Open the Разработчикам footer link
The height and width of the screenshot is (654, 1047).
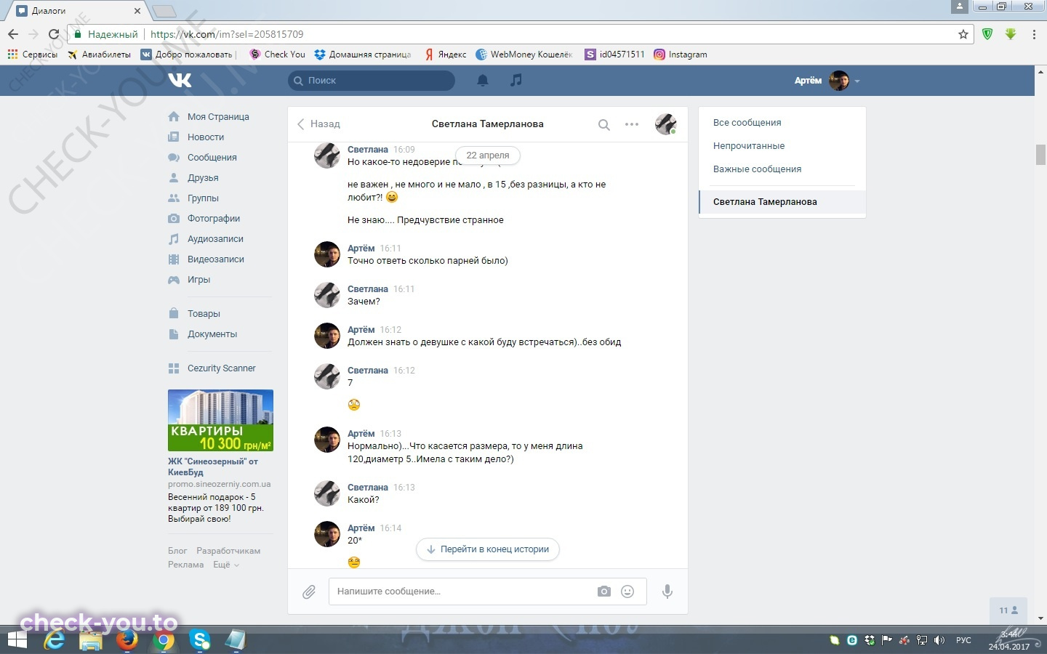(x=228, y=551)
